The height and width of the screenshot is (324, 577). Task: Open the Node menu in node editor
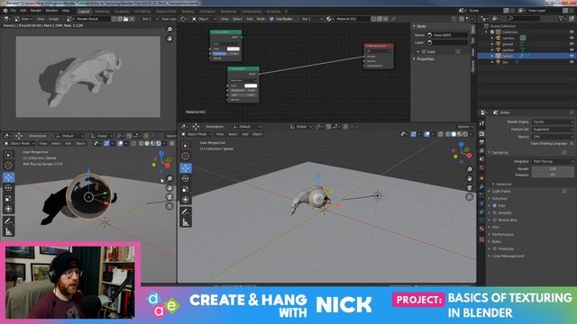261,19
